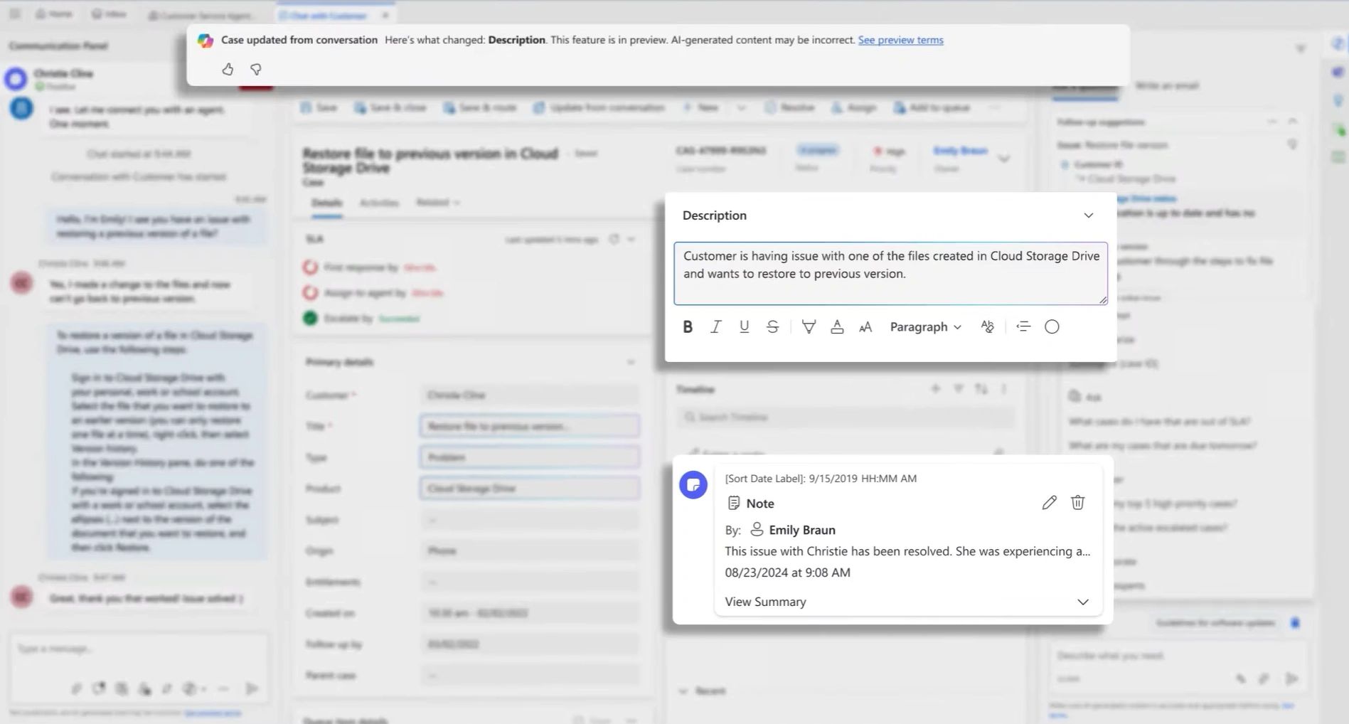Toggle underline formatting in the editor
The image size is (1349, 724).
coord(744,326)
